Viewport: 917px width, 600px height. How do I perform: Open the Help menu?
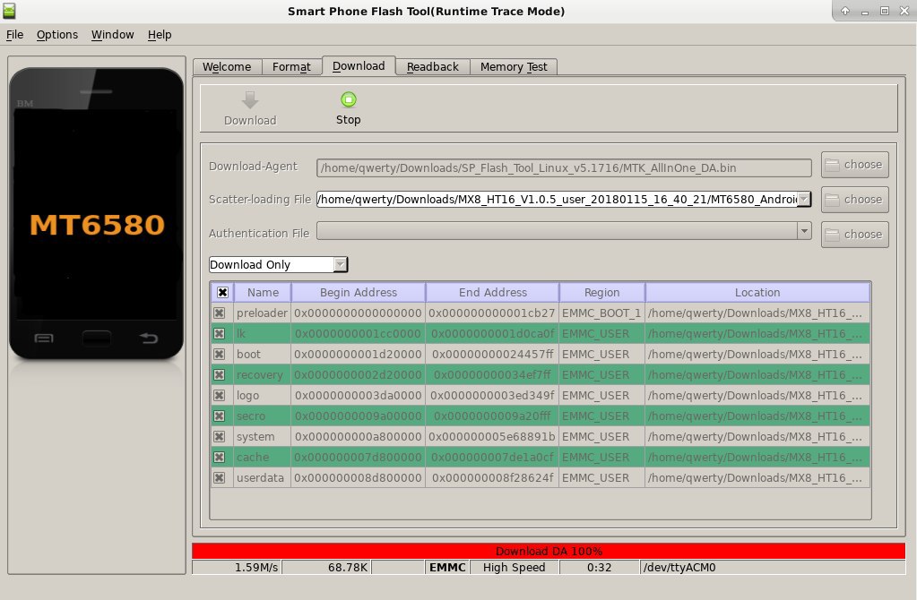coord(160,34)
